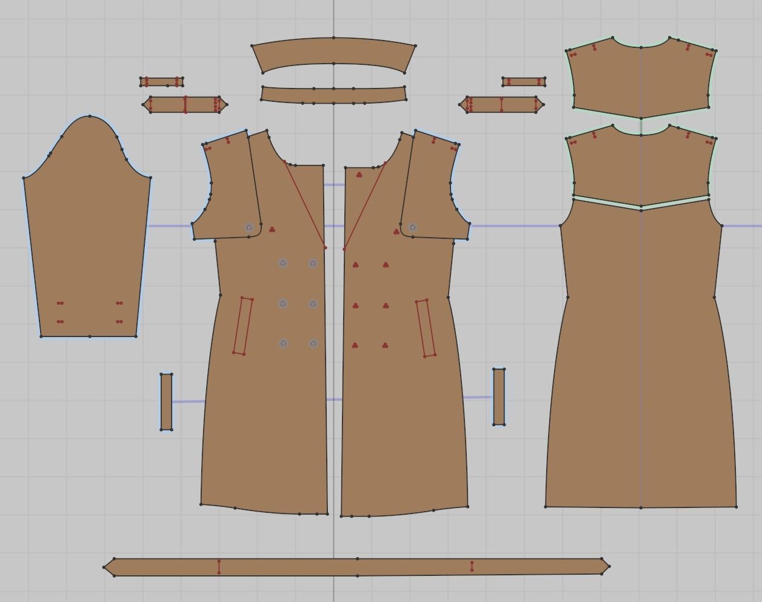Select the narrow collar stand band below the collar
The height and width of the screenshot is (602, 762).
tap(333, 94)
